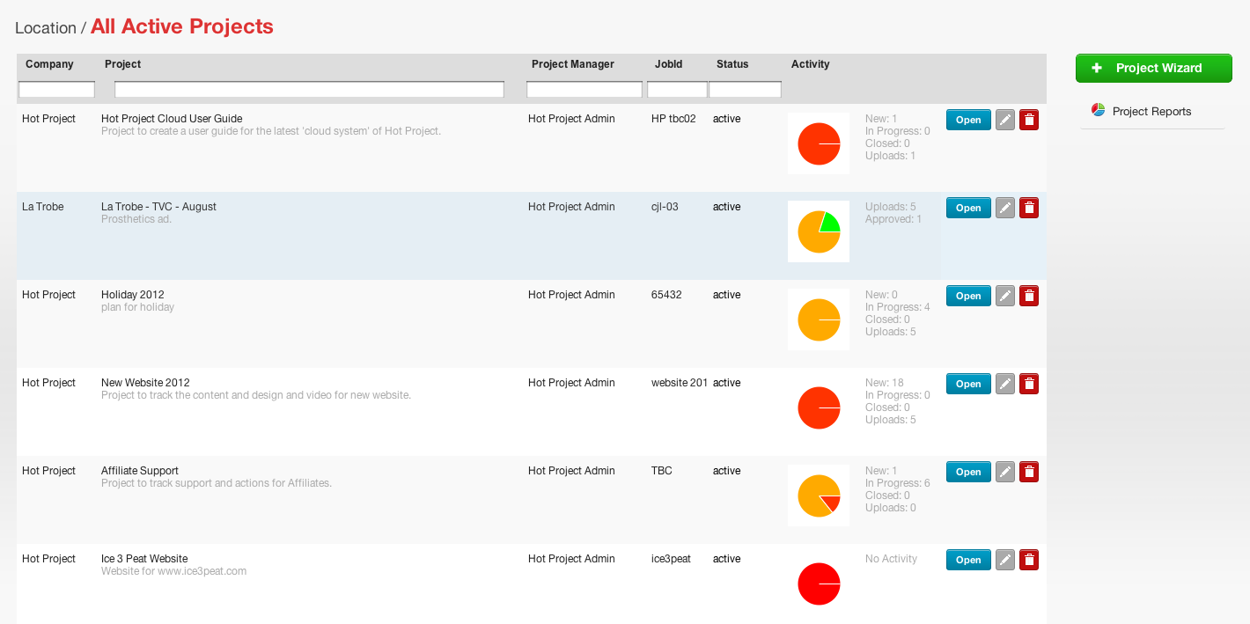This screenshot has height=624, width=1250.
Task: Click the Status filter text box
Action: [x=745, y=90]
